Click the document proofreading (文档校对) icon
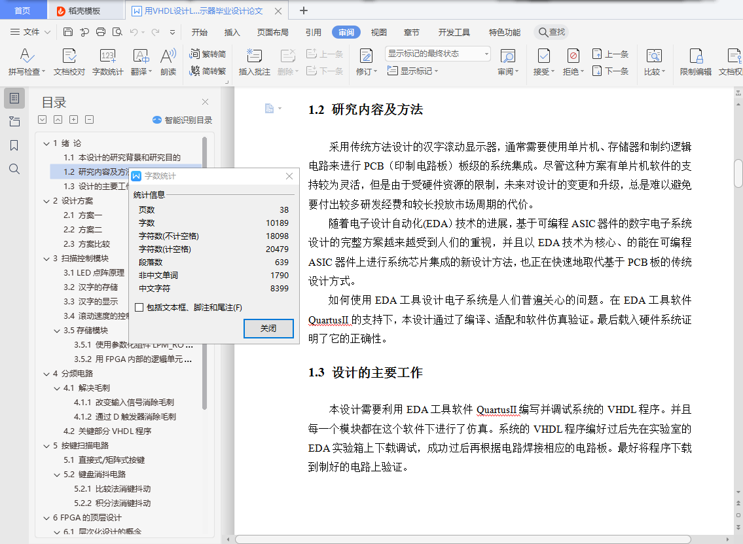The width and height of the screenshot is (743, 544). 69,56
